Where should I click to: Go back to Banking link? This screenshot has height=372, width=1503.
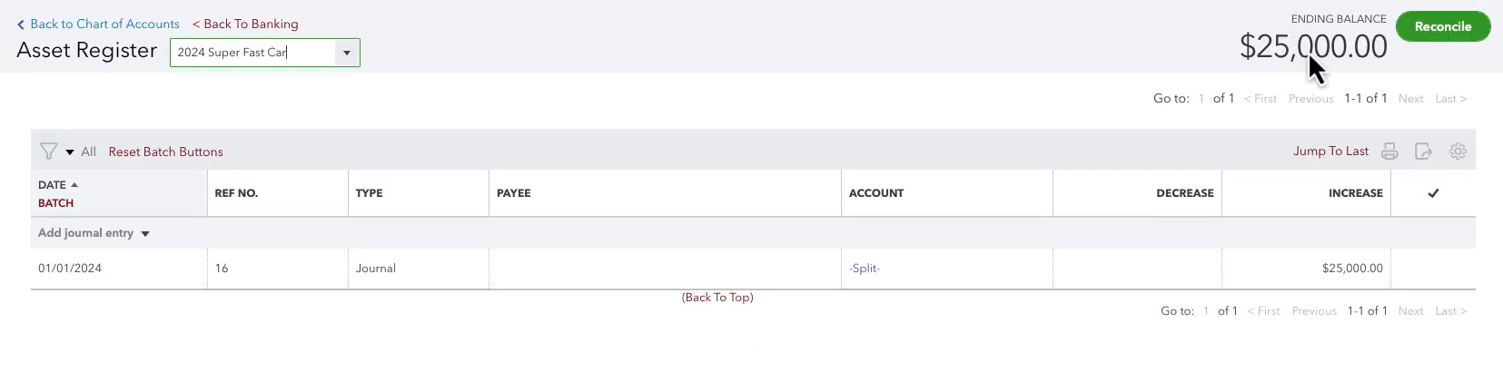(245, 24)
